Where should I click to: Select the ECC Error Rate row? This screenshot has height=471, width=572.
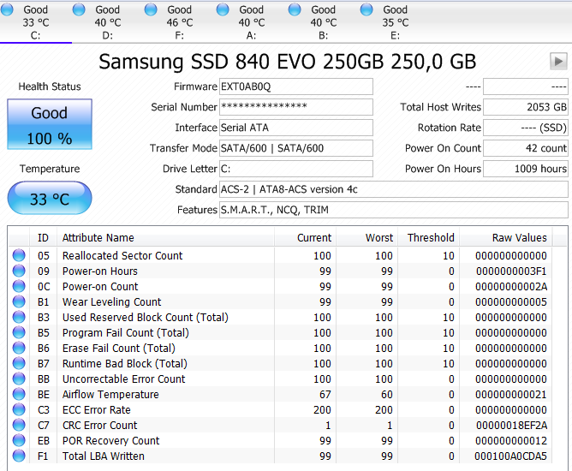click(280, 409)
